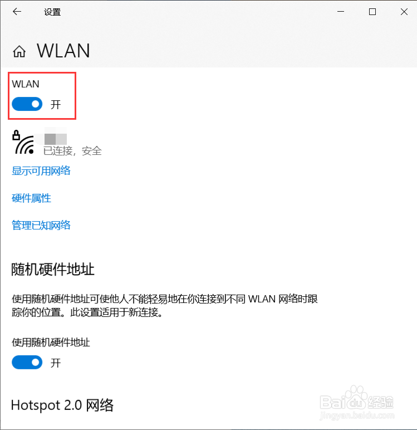Viewport: 417px width, 430px height.
Task: Click the 随机硬件地址 section heading
Action: pyautogui.click(x=53, y=269)
